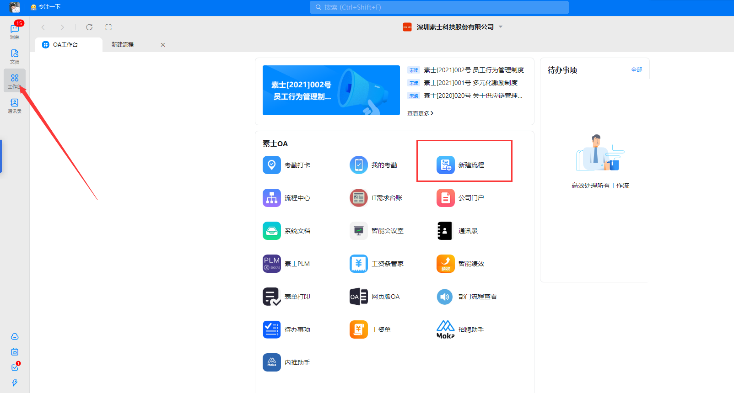
Task: Open the 智能绩效 app icon
Action: point(446,264)
